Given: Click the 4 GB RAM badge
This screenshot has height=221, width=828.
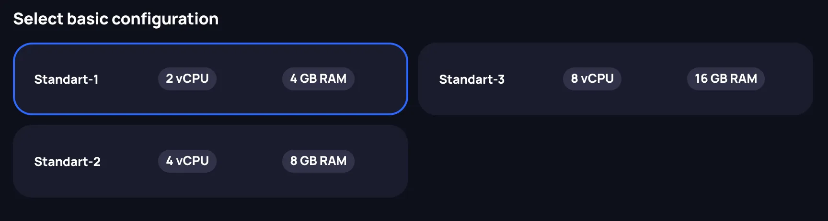Looking at the screenshot, I should (x=318, y=79).
